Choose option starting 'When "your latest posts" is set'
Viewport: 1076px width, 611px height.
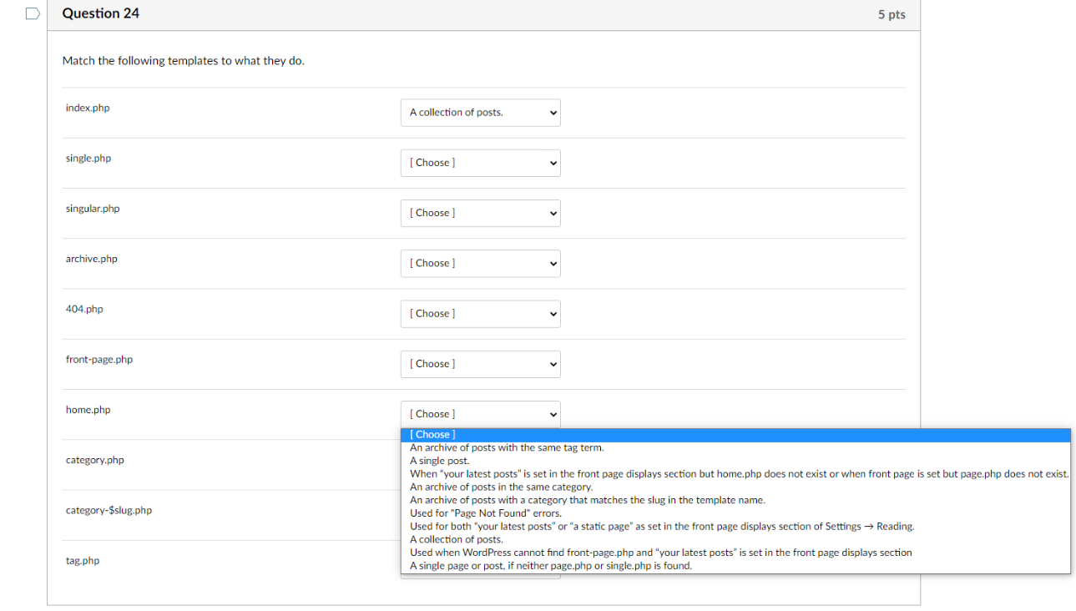tap(735, 473)
